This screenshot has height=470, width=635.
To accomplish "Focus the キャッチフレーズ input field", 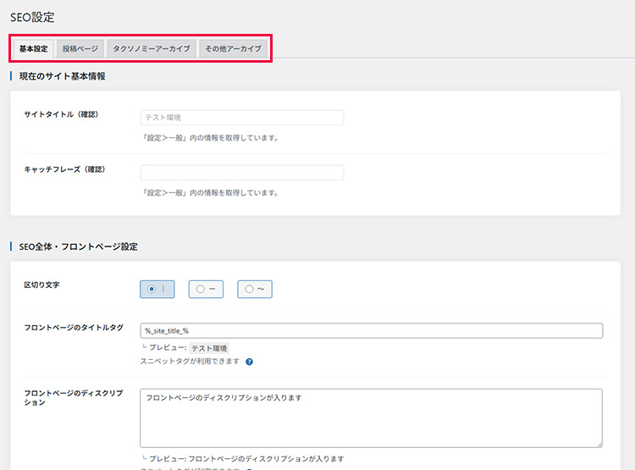I will [x=241, y=173].
